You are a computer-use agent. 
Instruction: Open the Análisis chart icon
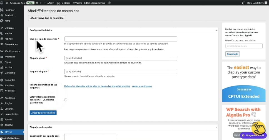2,68
